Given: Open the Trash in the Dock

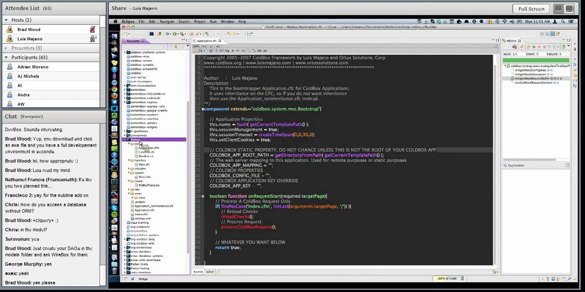Looking at the screenshot, I should click(x=114, y=270).
